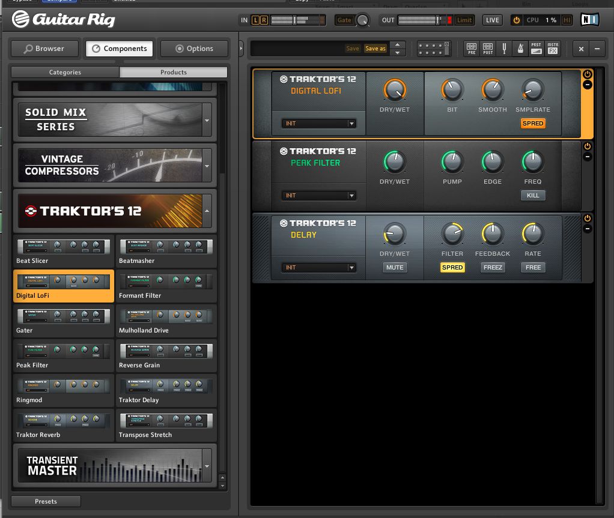Viewport: 614px width, 518px height.
Task: Show the PRST preset volume icon
Action: (536, 49)
